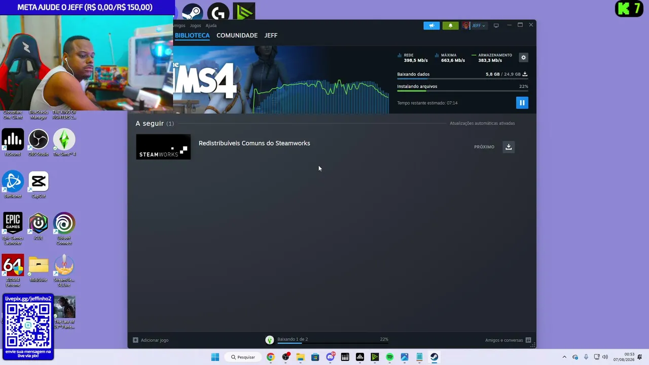Viewport: 649px width, 365px height.
Task: Click the Steam taskbar icon
Action: [x=434, y=357]
